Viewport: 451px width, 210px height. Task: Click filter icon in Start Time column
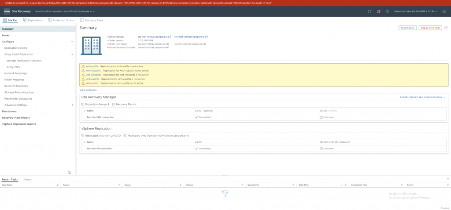coord(345,185)
